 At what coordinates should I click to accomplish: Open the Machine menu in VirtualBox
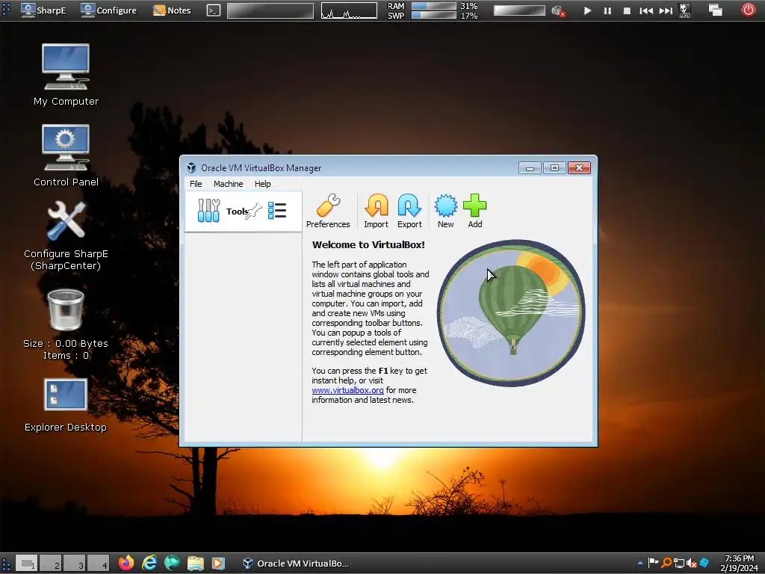(228, 184)
